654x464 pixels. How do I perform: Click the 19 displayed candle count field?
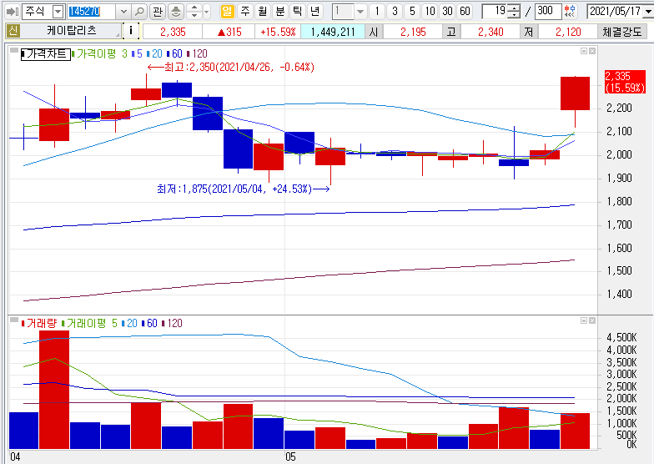496,12
